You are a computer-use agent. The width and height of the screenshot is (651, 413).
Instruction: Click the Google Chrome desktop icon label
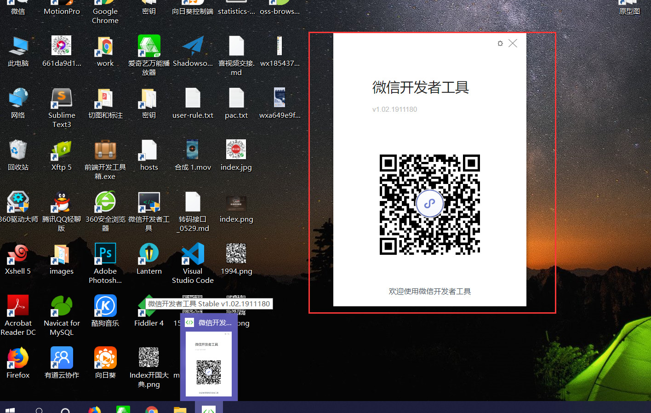[x=105, y=16]
